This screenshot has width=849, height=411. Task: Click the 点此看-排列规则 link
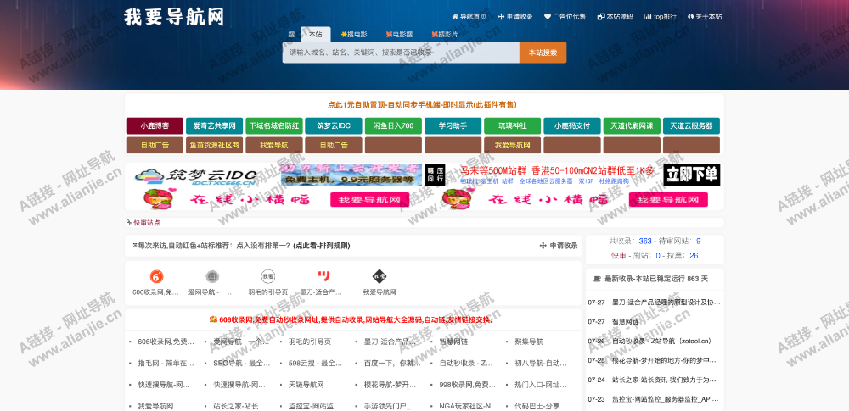[x=322, y=246]
